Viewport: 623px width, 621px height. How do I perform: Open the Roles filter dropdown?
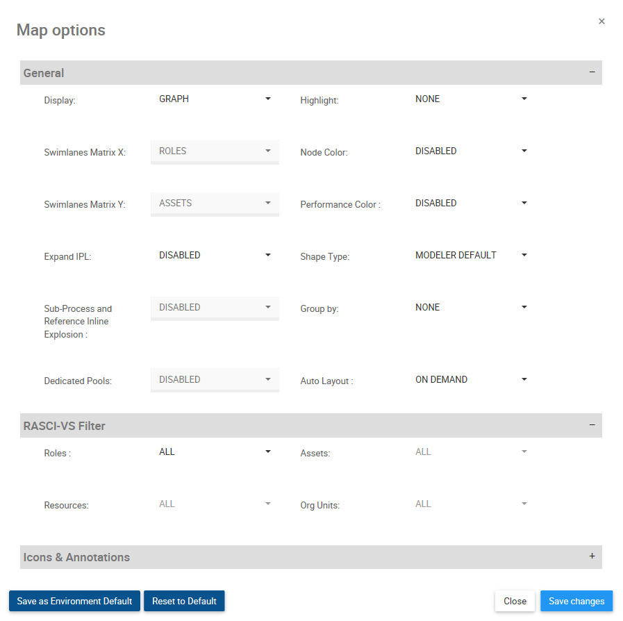[215, 452]
